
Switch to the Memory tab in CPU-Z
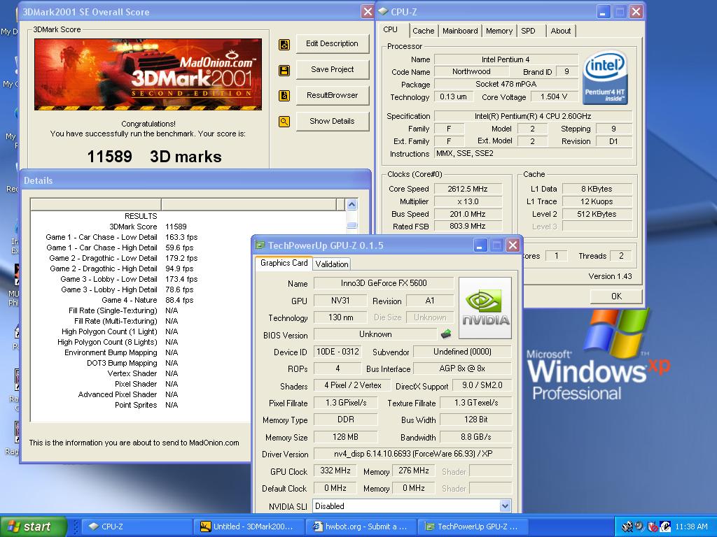click(x=499, y=31)
